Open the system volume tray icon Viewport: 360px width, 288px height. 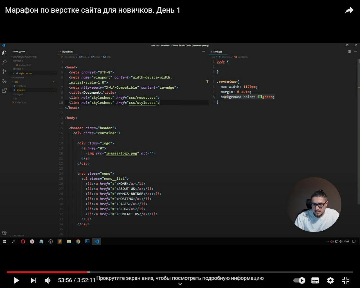(x=341, y=241)
